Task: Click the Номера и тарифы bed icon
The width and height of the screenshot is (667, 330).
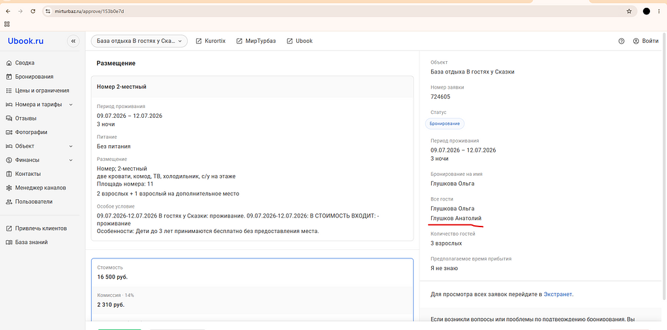Action: pyautogui.click(x=9, y=105)
